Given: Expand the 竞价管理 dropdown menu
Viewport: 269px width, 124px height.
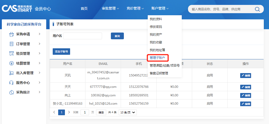Looking at the screenshot, I should [x=135, y=9].
